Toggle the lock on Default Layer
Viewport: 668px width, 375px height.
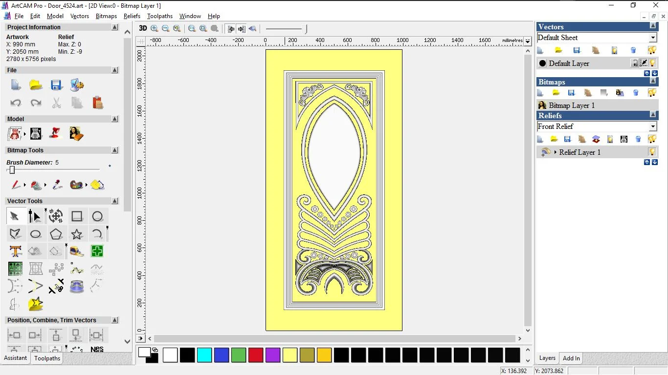(634, 63)
